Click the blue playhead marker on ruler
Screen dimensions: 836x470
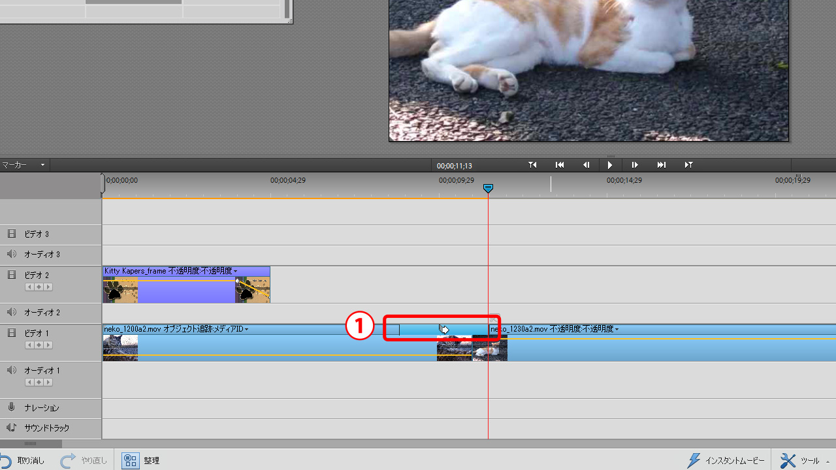click(488, 189)
